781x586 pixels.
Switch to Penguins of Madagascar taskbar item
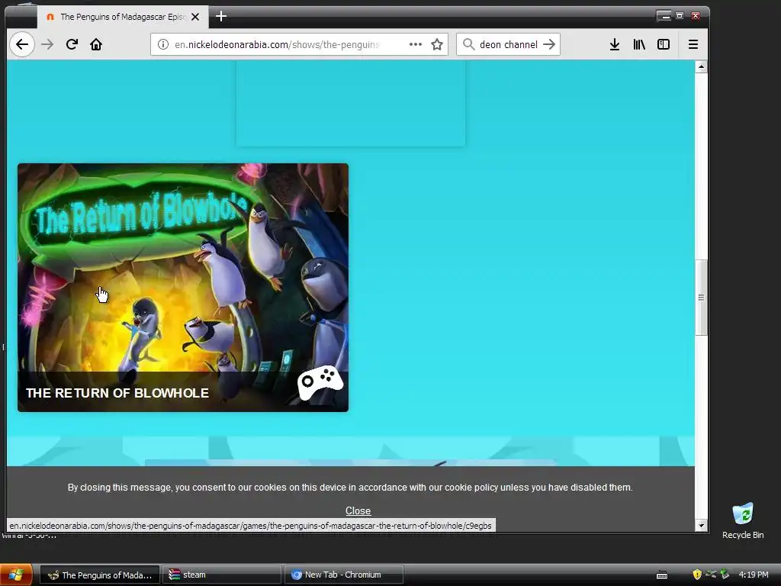pyautogui.click(x=100, y=575)
